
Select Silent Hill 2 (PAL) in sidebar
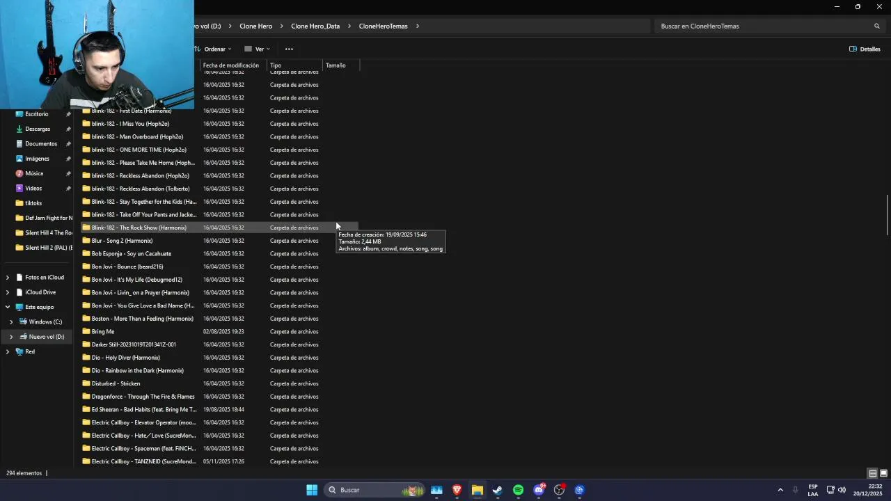coord(43,248)
